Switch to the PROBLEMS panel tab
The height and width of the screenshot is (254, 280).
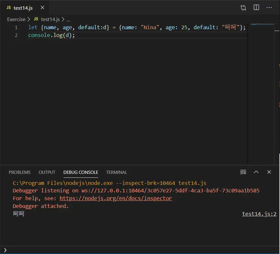(x=20, y=172)
